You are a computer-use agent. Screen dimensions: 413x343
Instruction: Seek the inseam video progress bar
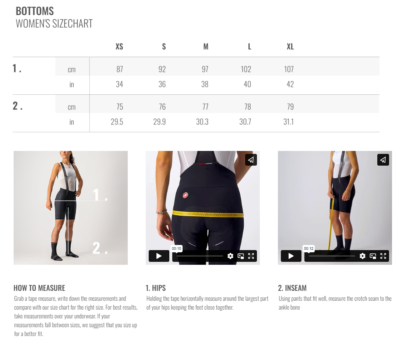click(x=332, y=256)
